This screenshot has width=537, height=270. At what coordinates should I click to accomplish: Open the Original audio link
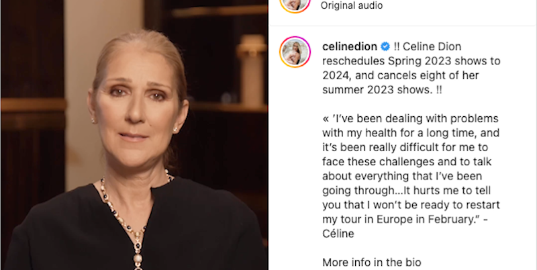point(351,5)
